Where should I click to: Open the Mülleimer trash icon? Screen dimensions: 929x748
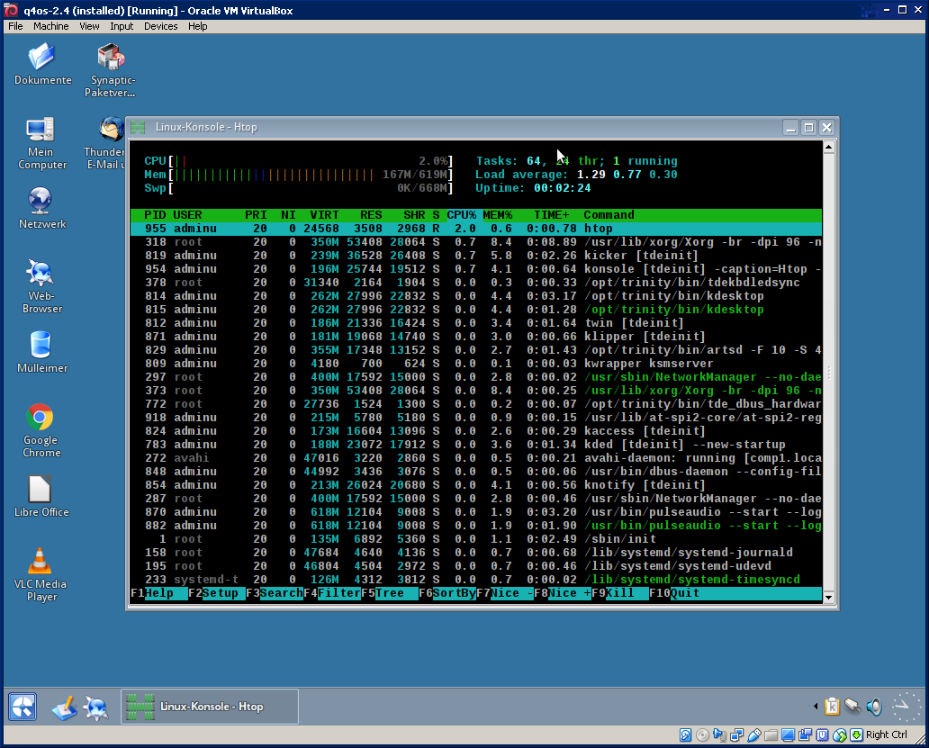(x=41, y=345)
